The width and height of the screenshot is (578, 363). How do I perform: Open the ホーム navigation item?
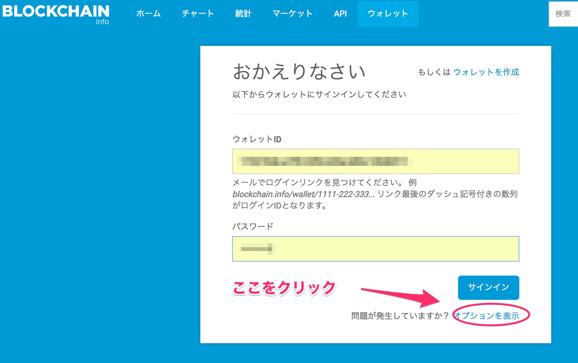[149, 13]
